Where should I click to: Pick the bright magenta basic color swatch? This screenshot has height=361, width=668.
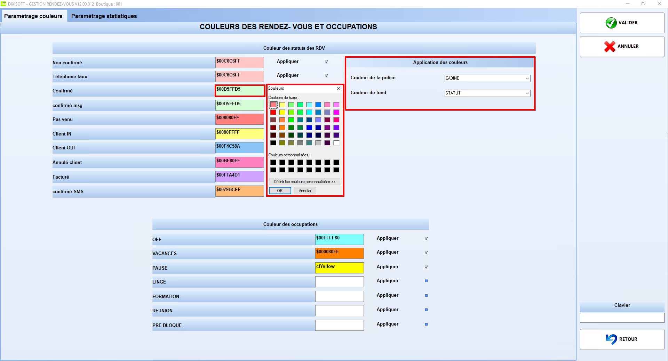tap(336, 112)
